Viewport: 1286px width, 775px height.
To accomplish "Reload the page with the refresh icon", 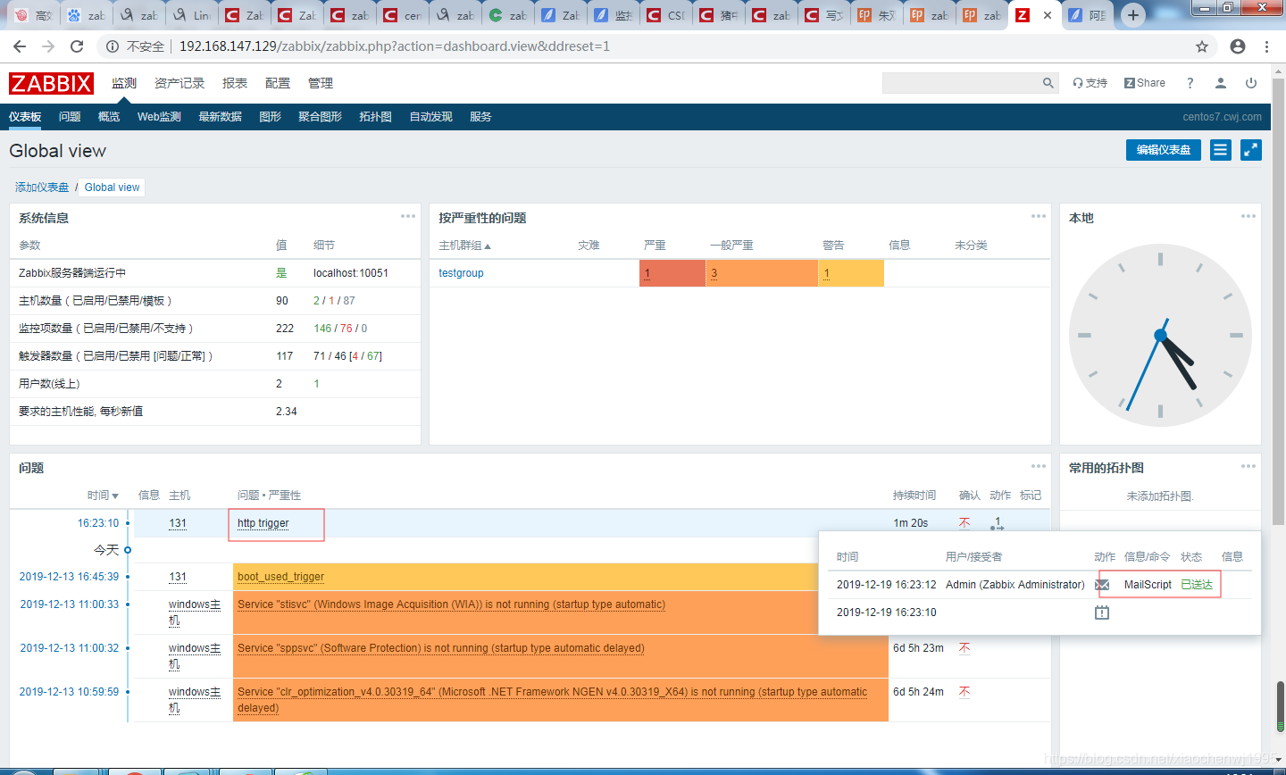I will (x=77, y=46).
